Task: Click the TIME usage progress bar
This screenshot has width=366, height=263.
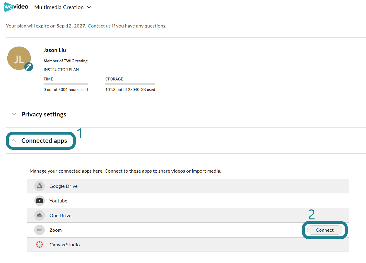Action: (66, 84)
